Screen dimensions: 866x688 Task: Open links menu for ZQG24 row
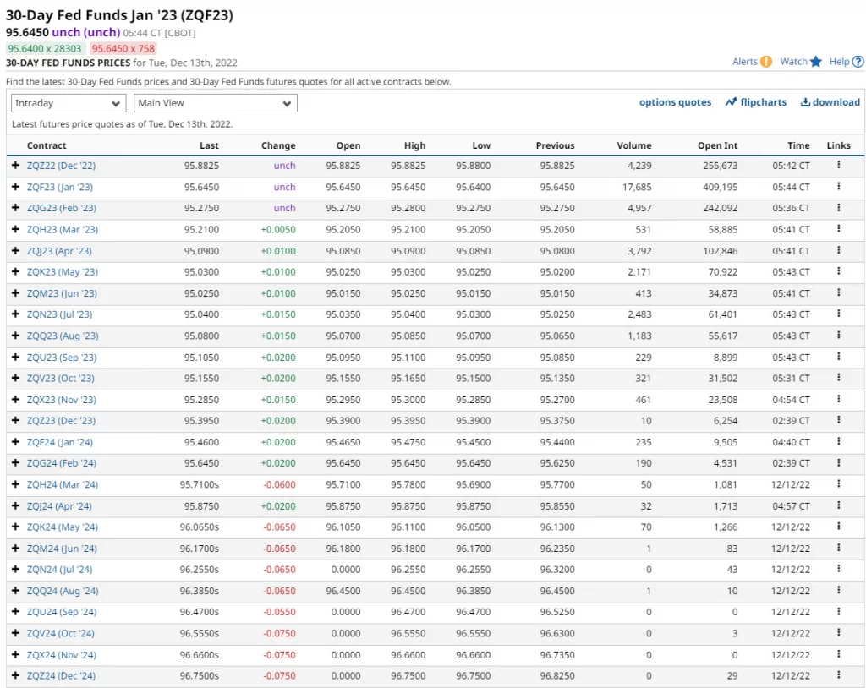[838, 462]
